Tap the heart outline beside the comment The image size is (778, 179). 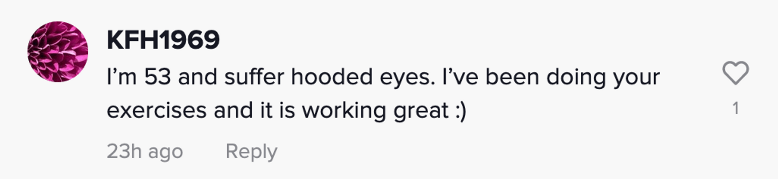[x=735, y=73]
